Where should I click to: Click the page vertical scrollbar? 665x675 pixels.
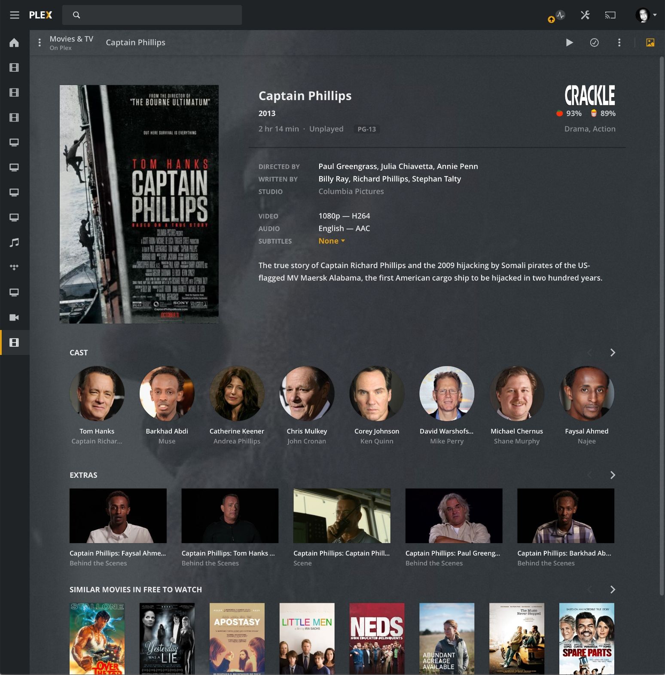click(662, 327)
